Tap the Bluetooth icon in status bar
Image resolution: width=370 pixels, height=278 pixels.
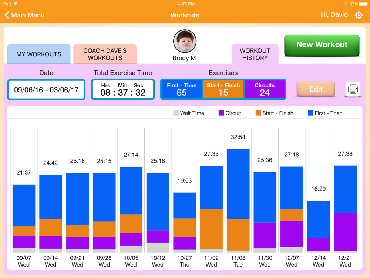(x=346, y=4)
